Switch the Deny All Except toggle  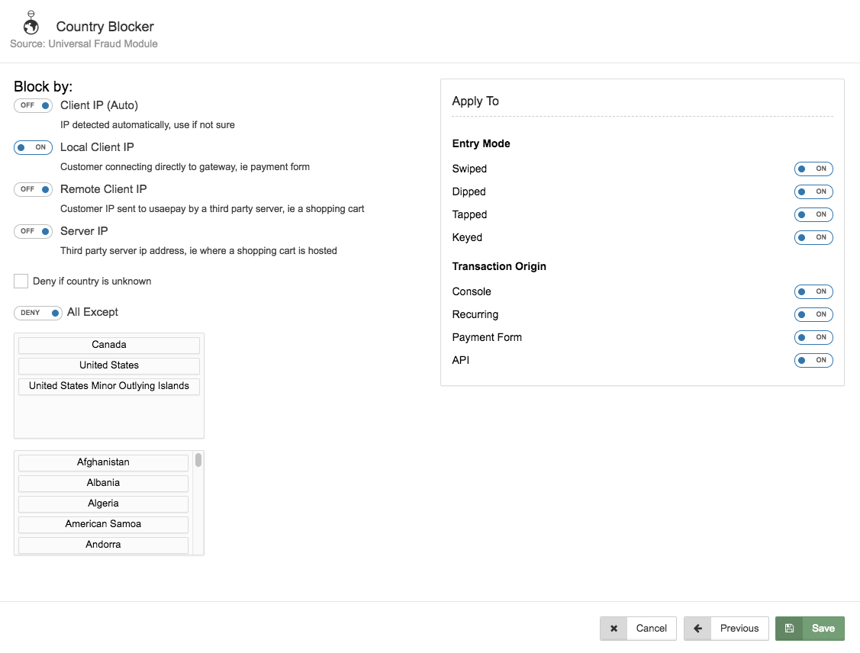click(x=37, y=313)
